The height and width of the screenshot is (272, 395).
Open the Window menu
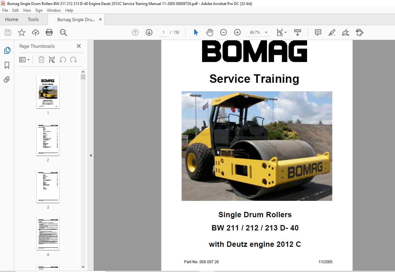(54, 10)
